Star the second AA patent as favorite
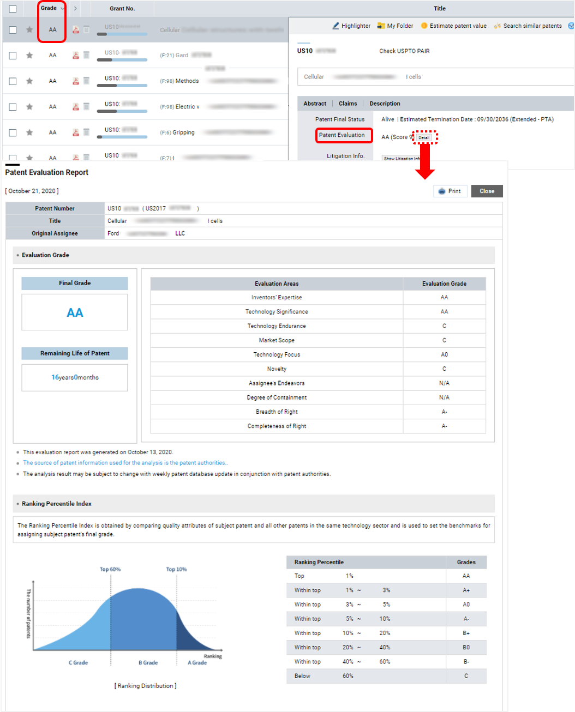This screenshot has width=575, height=712. (x=29, y=55)
